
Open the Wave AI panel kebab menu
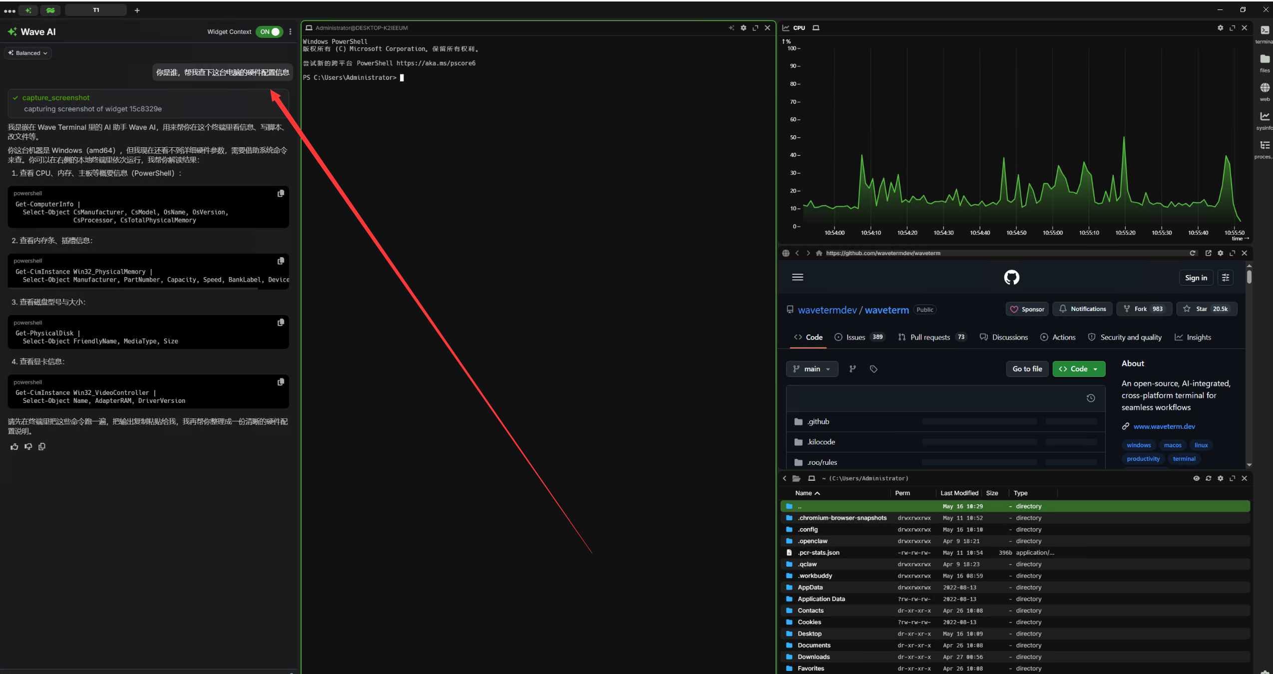click(290, 31)
